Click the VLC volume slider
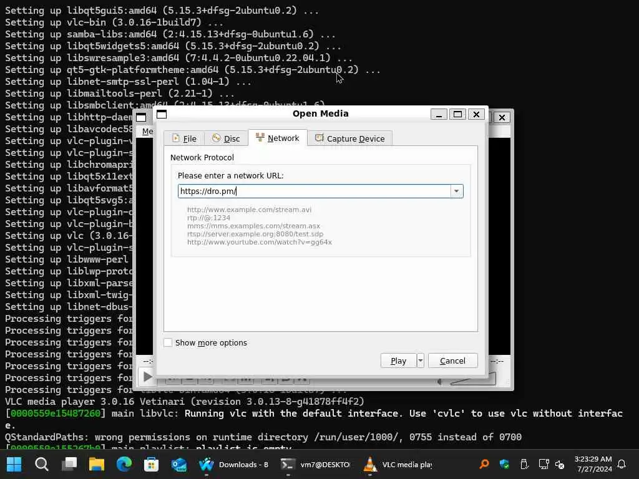Viewport: 639px width, 479px height. 473,380
